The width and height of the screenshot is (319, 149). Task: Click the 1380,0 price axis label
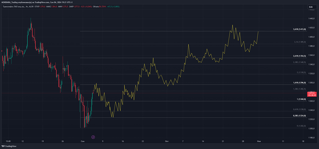point(311,46)
